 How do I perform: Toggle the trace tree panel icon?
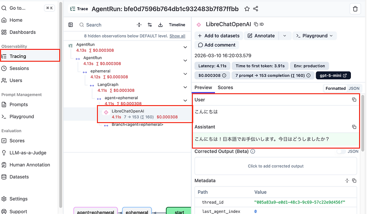click(x=71, y=25)
